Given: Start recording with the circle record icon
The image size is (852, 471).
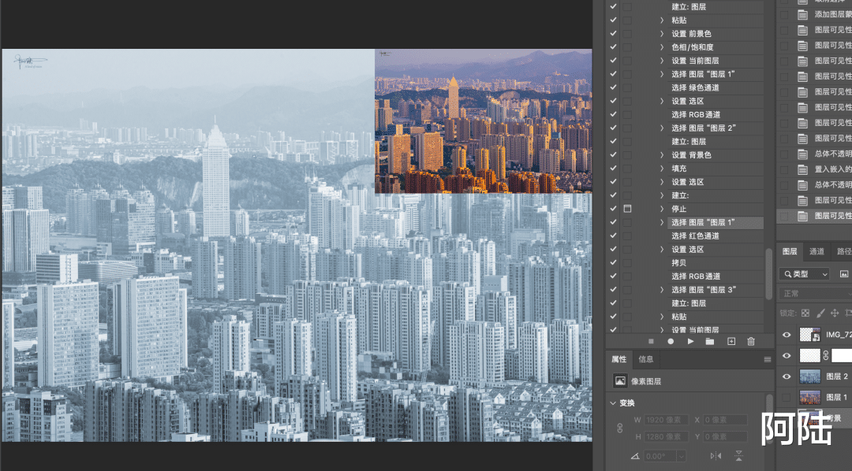Looking at the screenshot, I should pos(671,341).
